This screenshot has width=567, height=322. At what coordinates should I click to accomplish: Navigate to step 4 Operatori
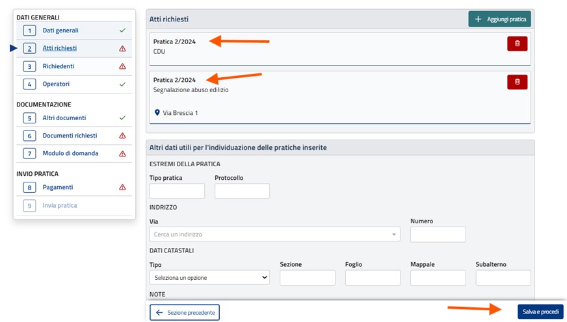56,84
